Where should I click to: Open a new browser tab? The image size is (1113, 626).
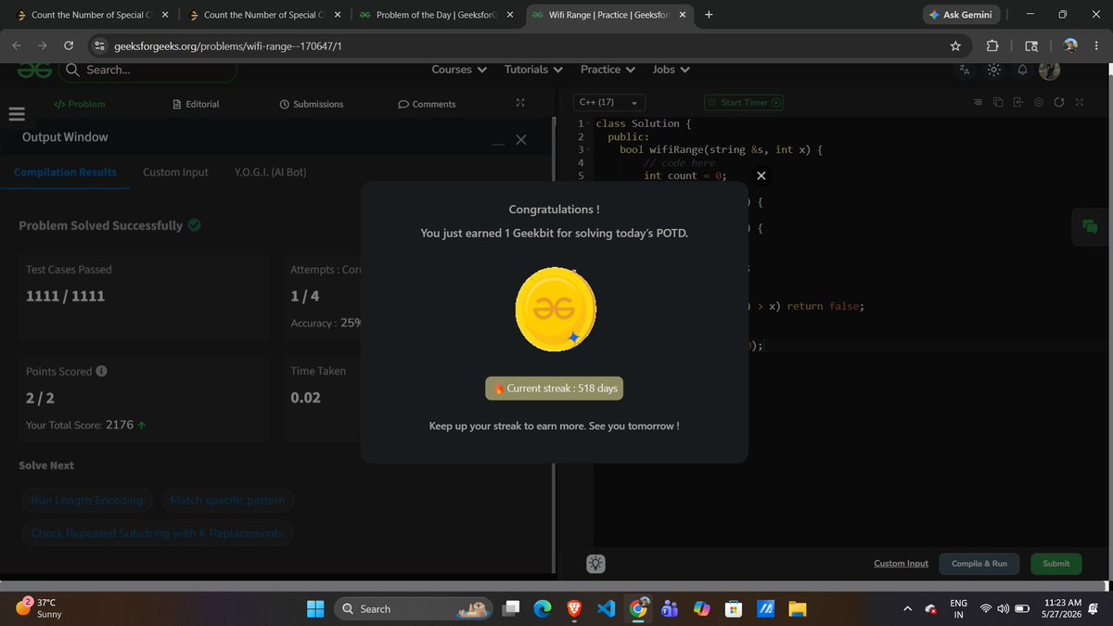709,15
